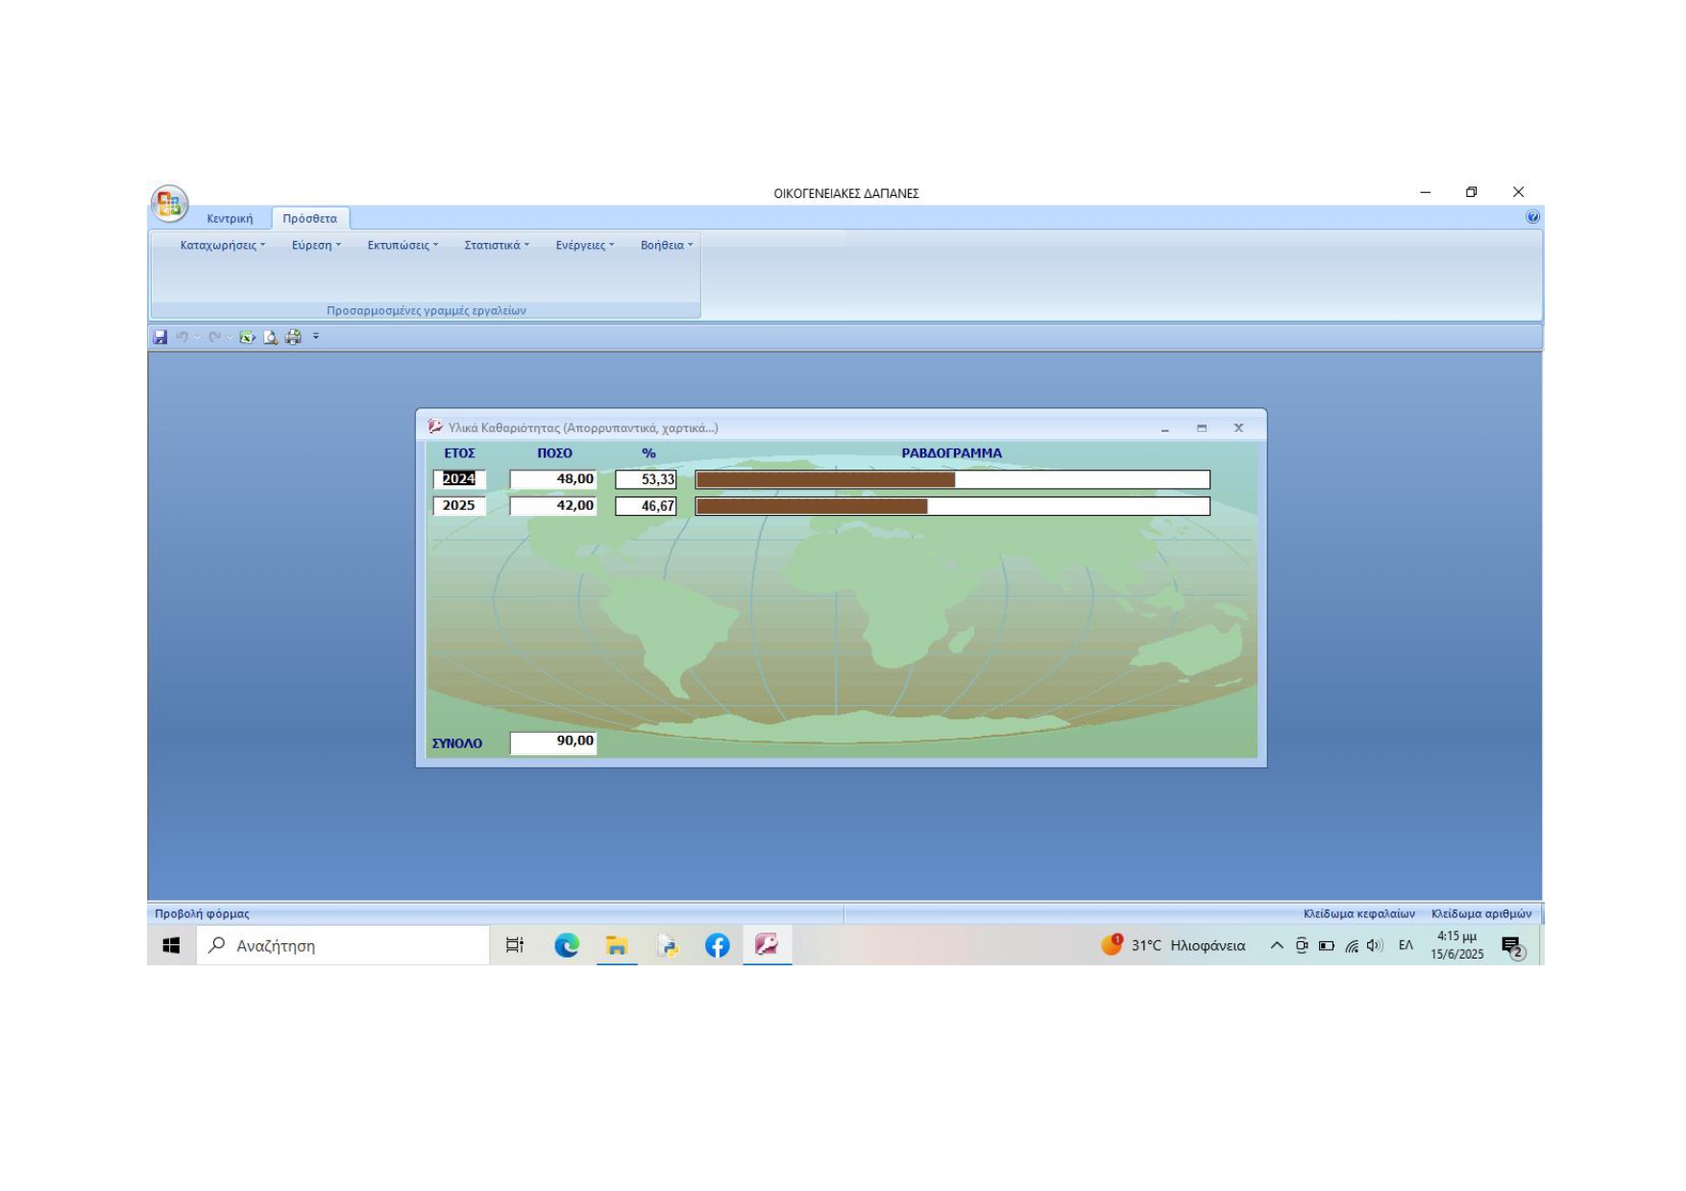Screen dimensions: 1686x1191
Task: Click the Facebook icon in the taskbar
Action: (717, 946)
